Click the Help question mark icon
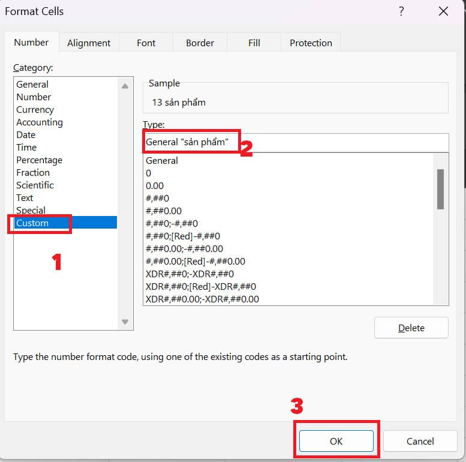Image resolution: width=466 pixels, height=462 pixels. point(401,11)
